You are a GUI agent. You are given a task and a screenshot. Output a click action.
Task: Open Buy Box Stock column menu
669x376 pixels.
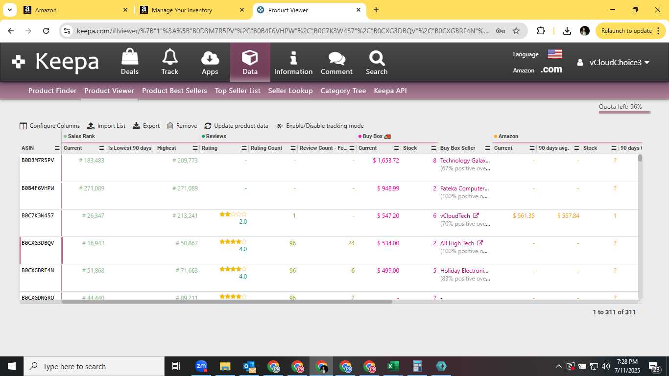[434, 148]
